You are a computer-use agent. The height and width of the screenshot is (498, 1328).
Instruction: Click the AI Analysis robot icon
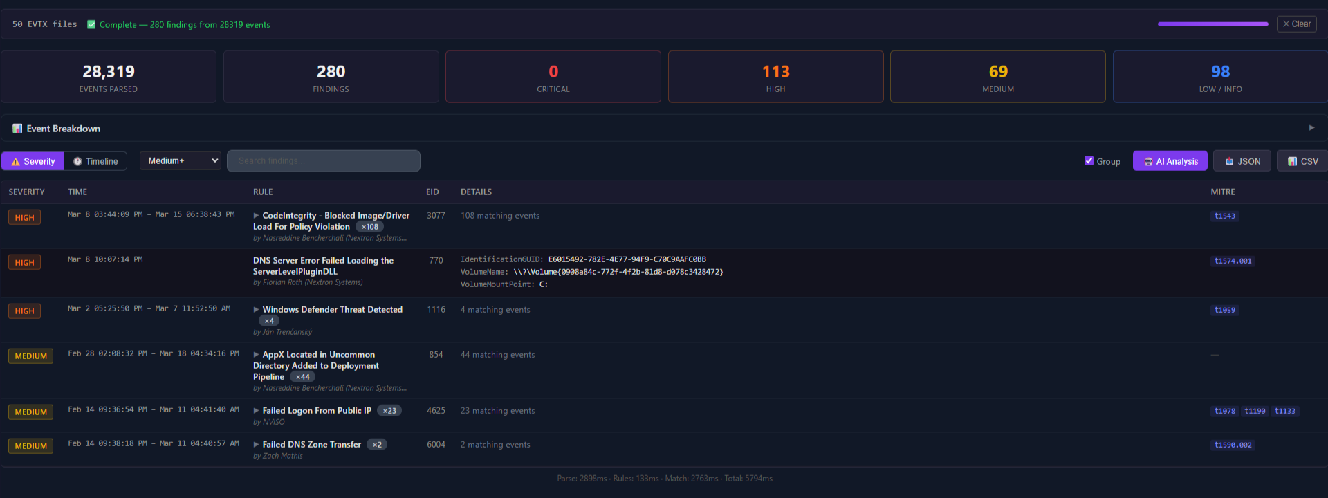1148,161
